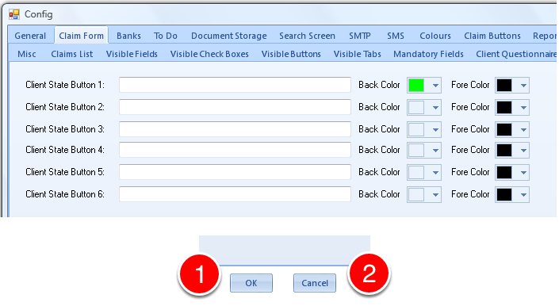
Task: Switch to Visible Fields sub-tab
Action: coord(132,54)
